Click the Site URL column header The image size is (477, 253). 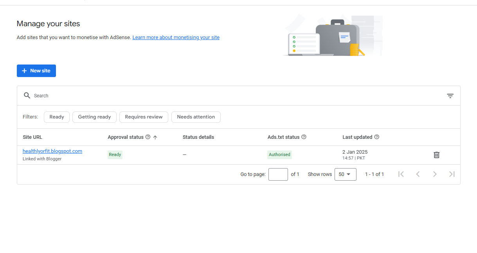32,137
